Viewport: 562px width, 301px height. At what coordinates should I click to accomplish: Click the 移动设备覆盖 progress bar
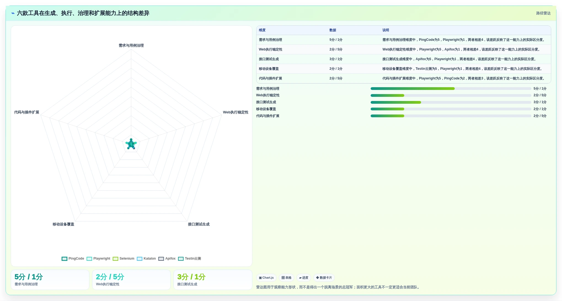pos(451,109)
